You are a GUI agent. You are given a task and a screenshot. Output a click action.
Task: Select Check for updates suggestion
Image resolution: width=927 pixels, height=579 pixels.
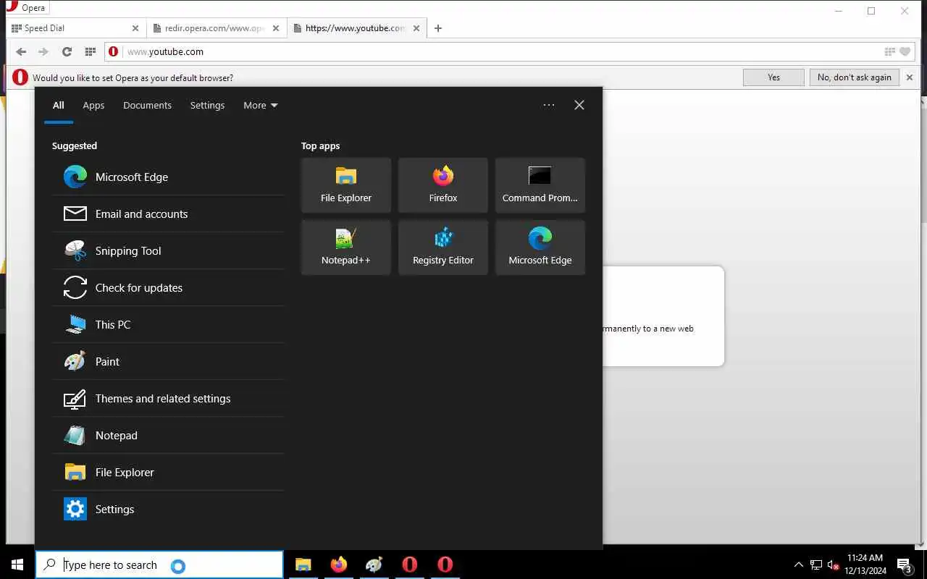pyautogui.click(x=168, y=287)
